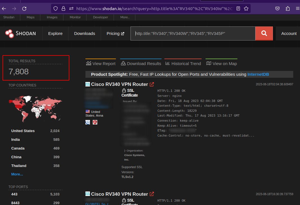Open the Images tab
This screenshot has height=205, width=300.
52,17
